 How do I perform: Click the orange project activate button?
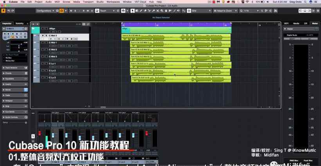3,11
